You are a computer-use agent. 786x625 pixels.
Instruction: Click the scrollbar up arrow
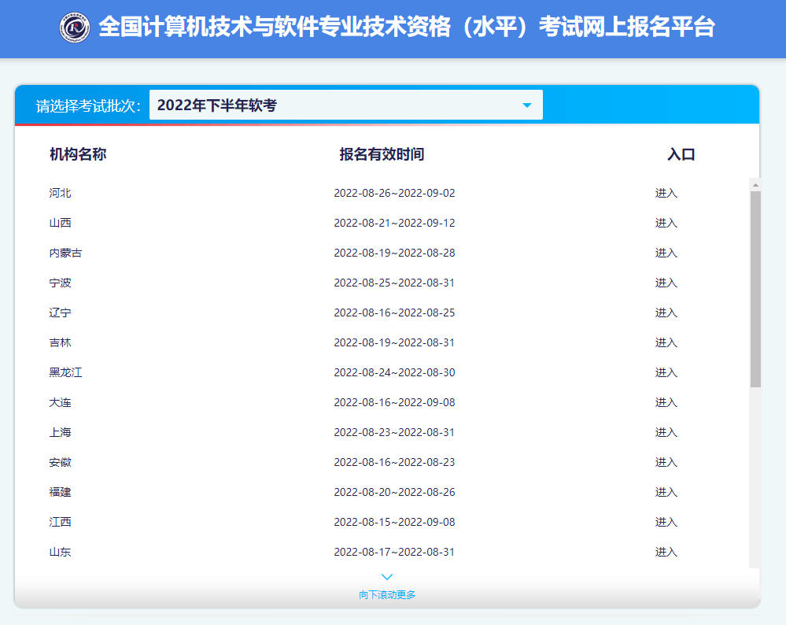pos(755,185)
